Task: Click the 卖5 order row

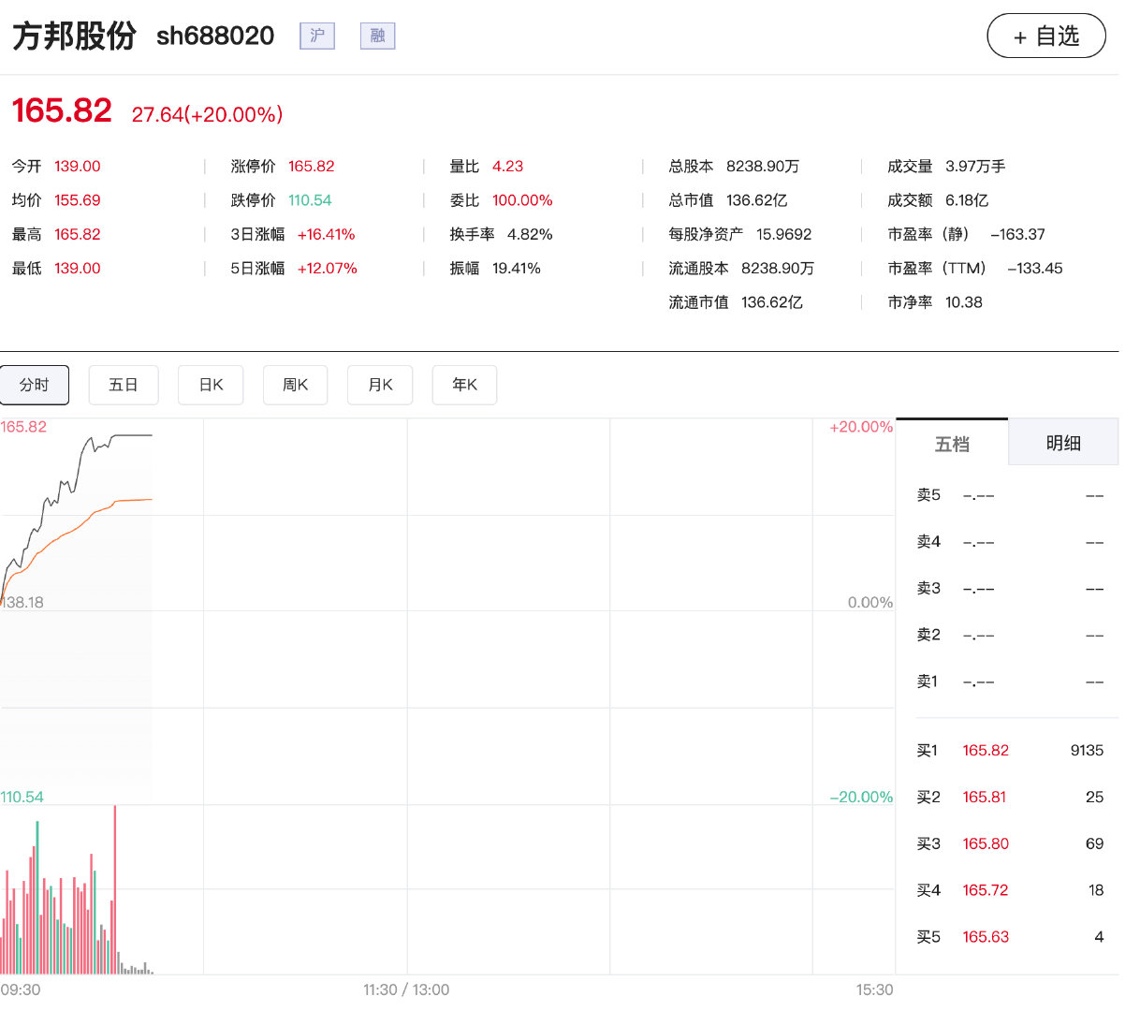Action: click(1010, 495)
